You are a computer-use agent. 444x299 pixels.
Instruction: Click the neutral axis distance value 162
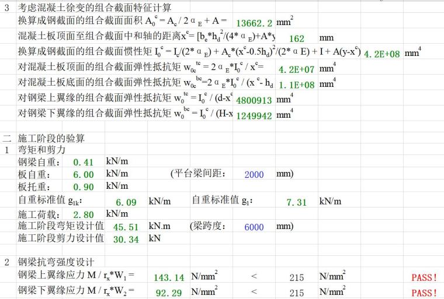click(296, 39)
